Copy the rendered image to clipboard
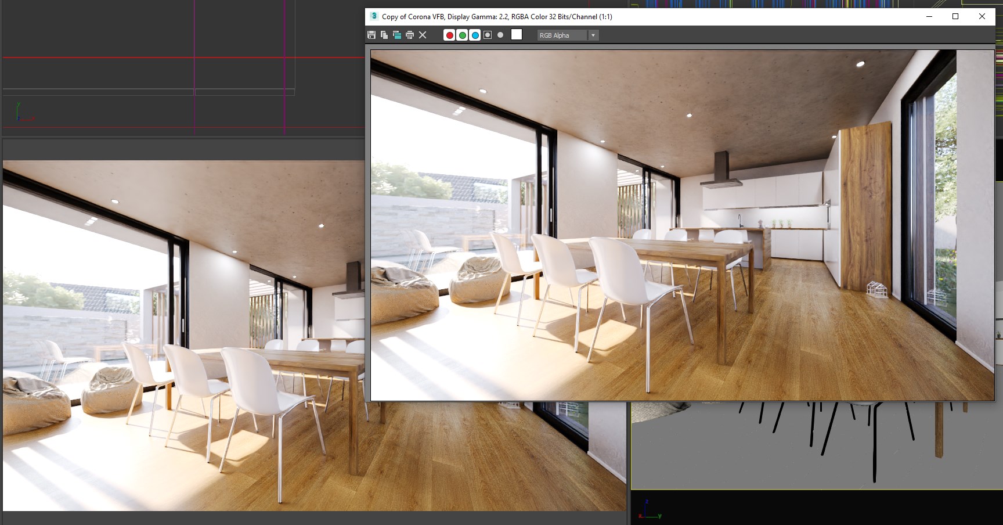1003x525 pixels. click(384, 35)
